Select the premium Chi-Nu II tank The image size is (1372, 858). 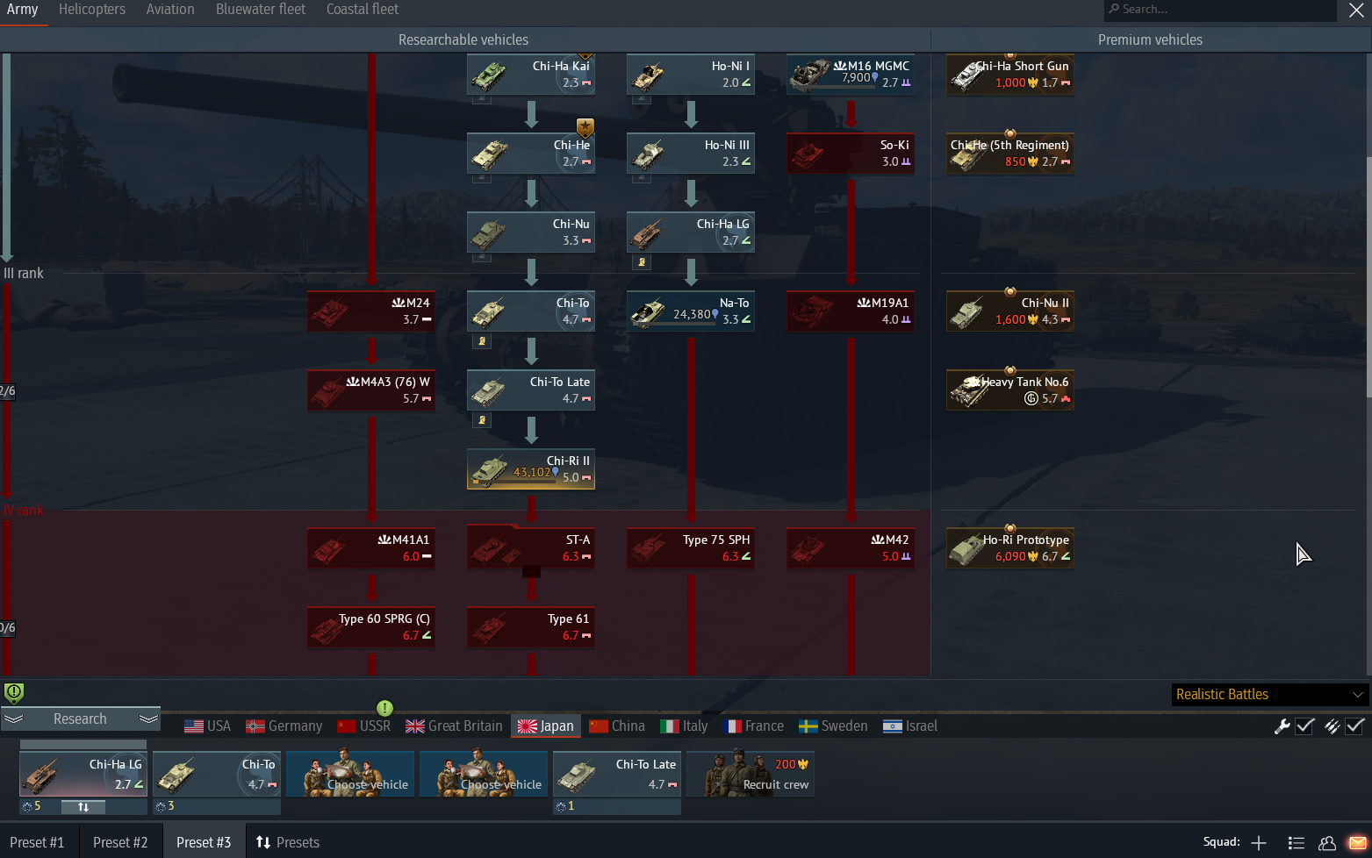tap(1010, 311)
